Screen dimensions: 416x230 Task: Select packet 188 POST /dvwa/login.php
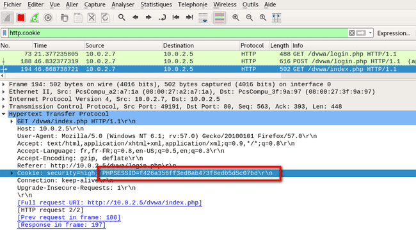(208, 61)
